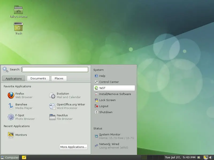Switch to the Documents tab

pos(38,78)
